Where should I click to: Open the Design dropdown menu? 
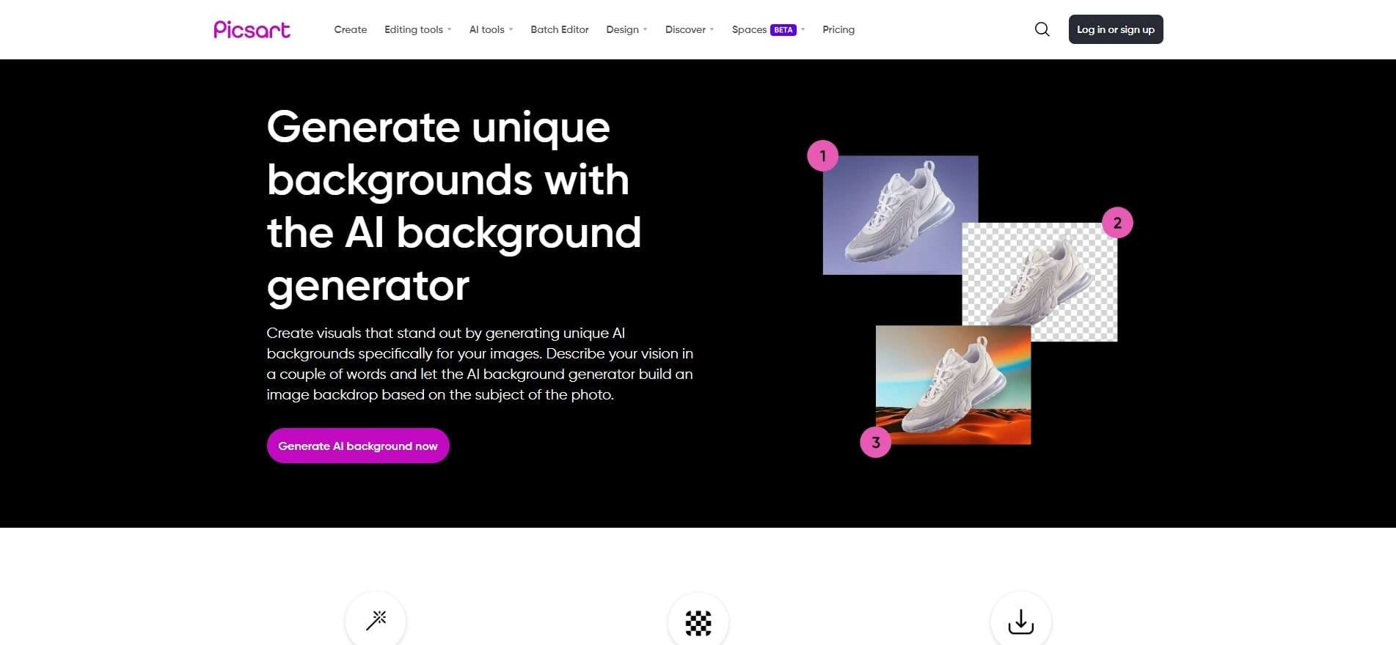626,29
